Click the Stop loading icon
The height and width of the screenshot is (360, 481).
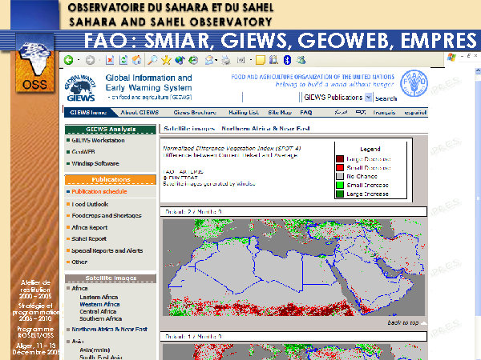[x=110, y=60]
